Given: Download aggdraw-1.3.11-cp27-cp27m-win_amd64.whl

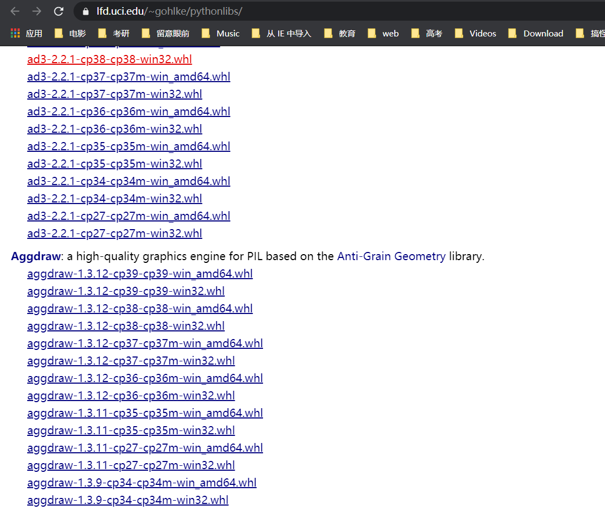Looking at the screenshot, I should coord(145,448).
